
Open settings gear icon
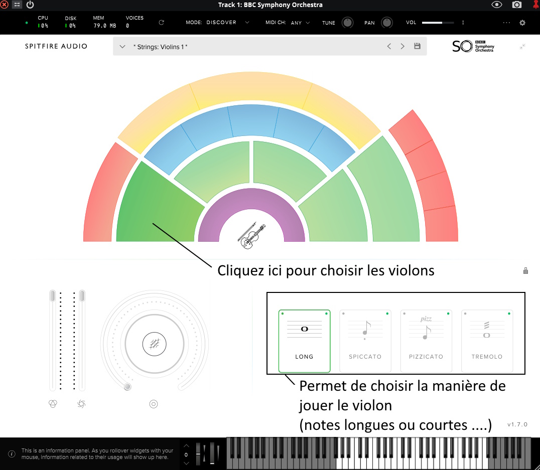point(522,23)
